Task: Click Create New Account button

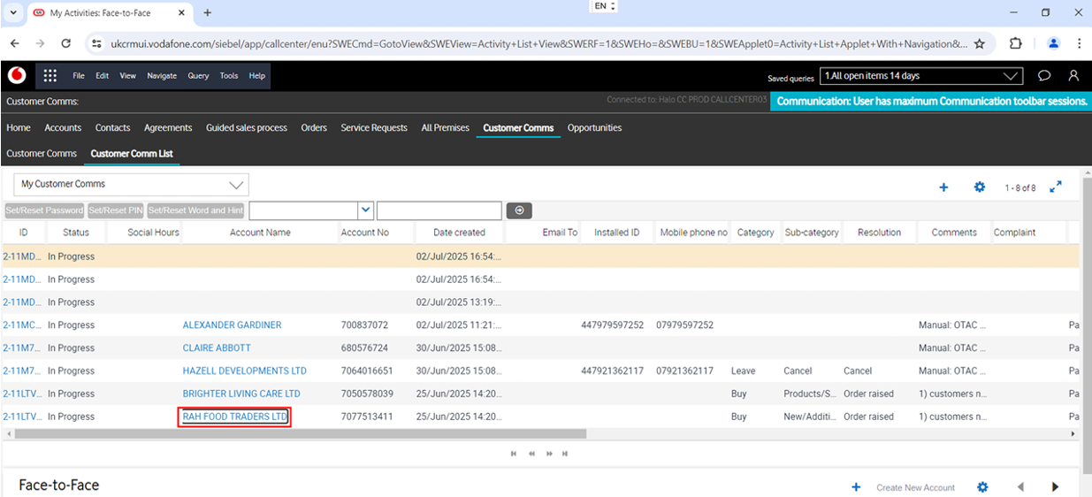Action: (x=915, y=487)
